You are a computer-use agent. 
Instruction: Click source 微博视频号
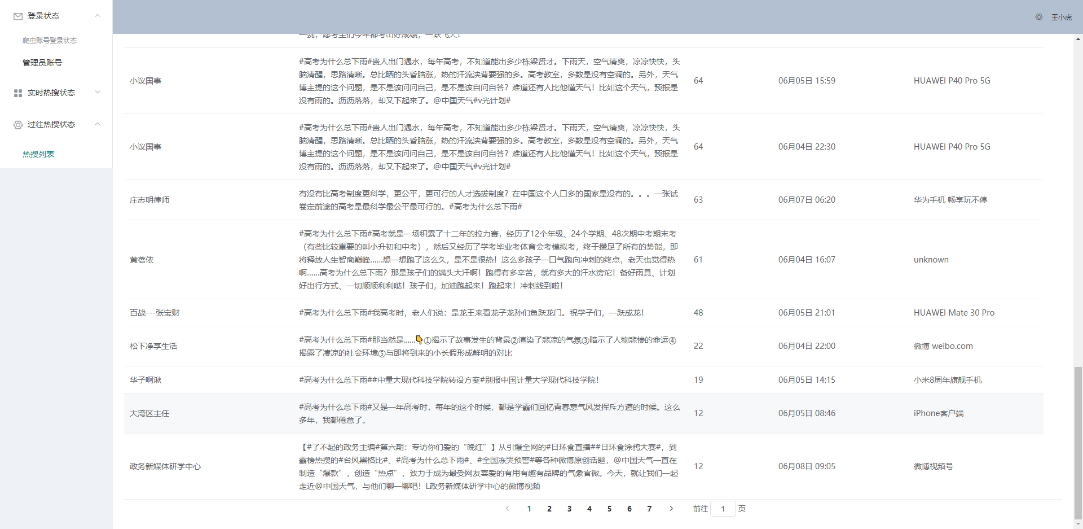[934, 466]
